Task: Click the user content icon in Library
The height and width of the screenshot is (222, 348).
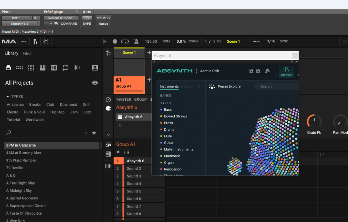Action: tap(95, 68)
